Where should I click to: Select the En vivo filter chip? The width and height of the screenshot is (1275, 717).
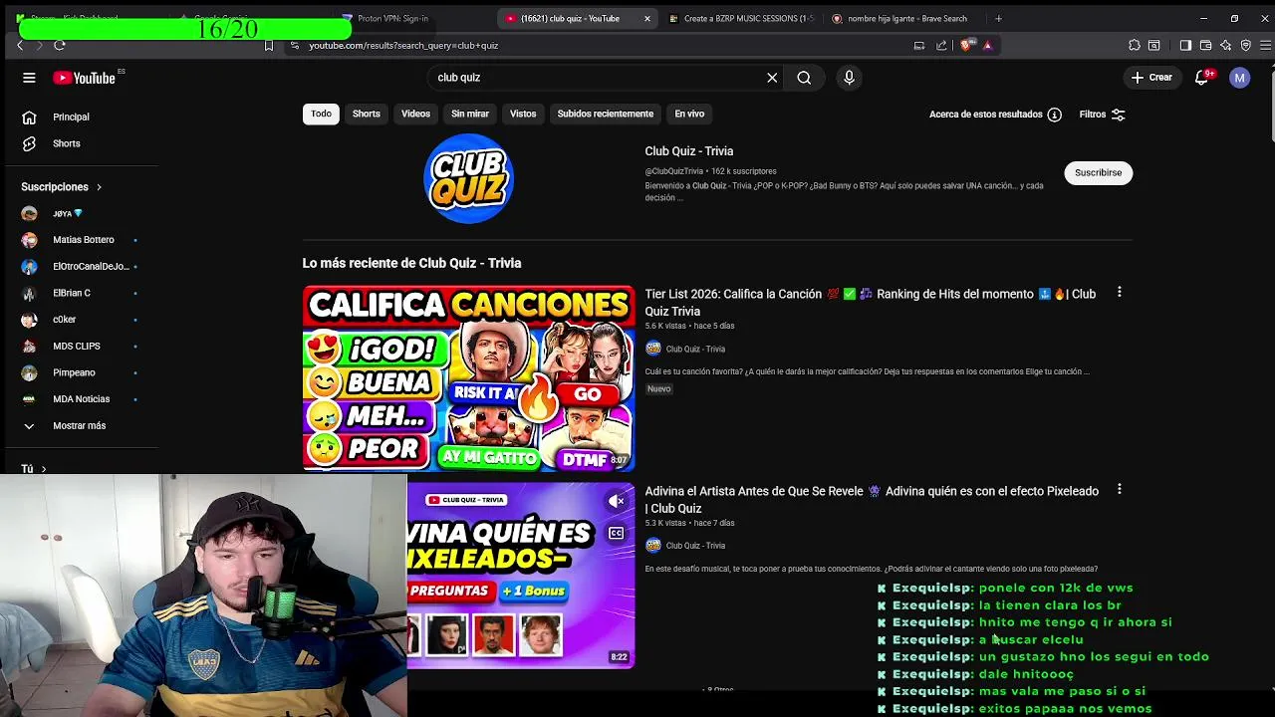[689, 114]
